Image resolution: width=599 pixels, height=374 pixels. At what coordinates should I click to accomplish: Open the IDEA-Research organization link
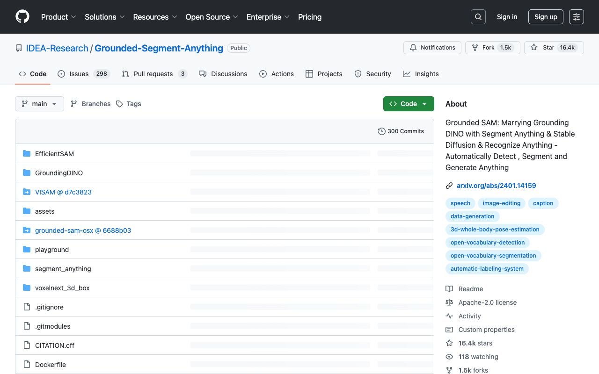57,48
